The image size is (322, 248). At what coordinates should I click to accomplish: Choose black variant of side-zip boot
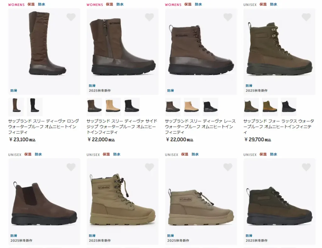click(x=132, y=105)
